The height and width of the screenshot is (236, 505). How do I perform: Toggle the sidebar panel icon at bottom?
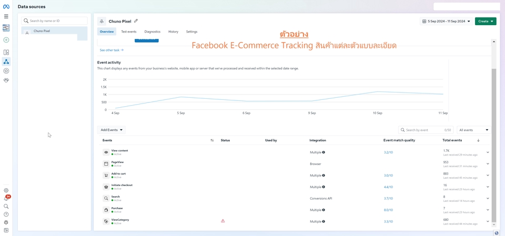[6, 230]
